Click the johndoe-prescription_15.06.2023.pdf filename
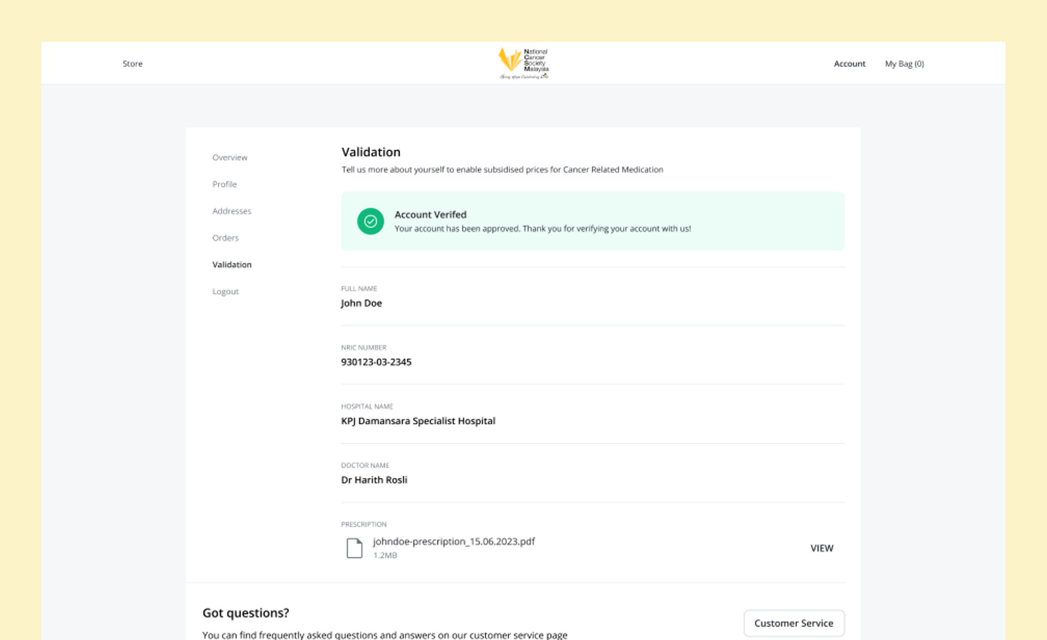 click(x=453, y=541)
